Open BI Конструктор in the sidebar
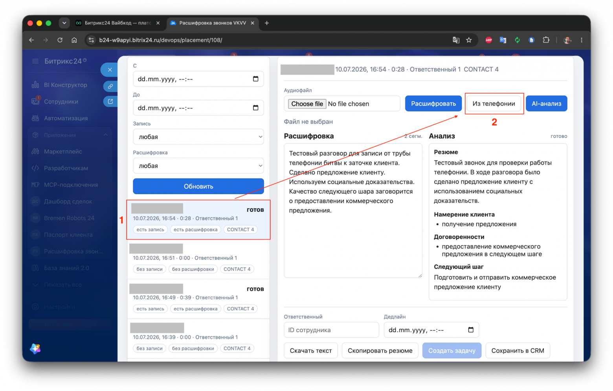 [65, 85]
